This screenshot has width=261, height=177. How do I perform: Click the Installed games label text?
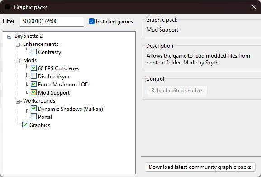pos(114,22)
